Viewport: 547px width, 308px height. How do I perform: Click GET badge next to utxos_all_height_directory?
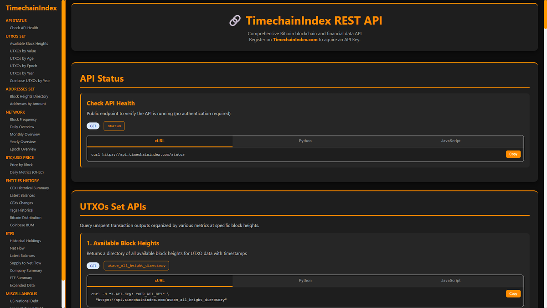tap(93, 266)
